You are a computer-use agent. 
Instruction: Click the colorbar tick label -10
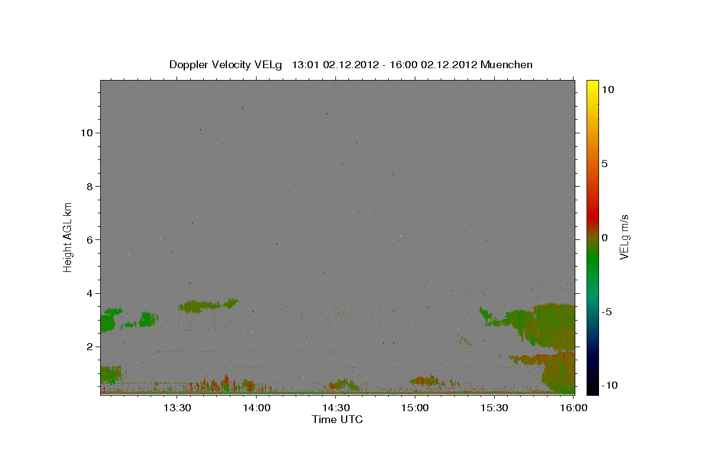608,386
